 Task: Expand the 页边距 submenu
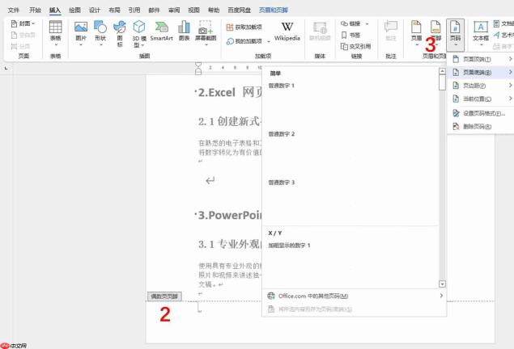tap(482, 86)
